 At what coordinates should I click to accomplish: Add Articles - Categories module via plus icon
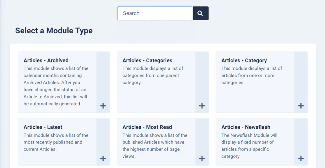click(202, 106)
